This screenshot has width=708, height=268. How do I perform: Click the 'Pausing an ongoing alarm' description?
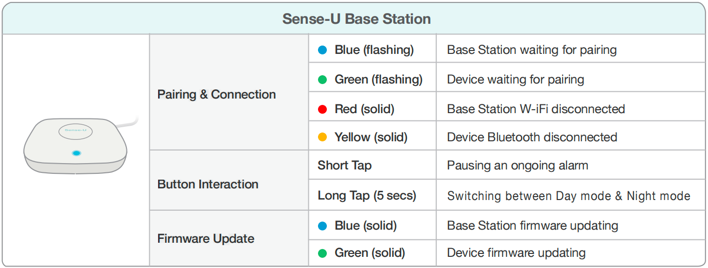coord(518,166)
